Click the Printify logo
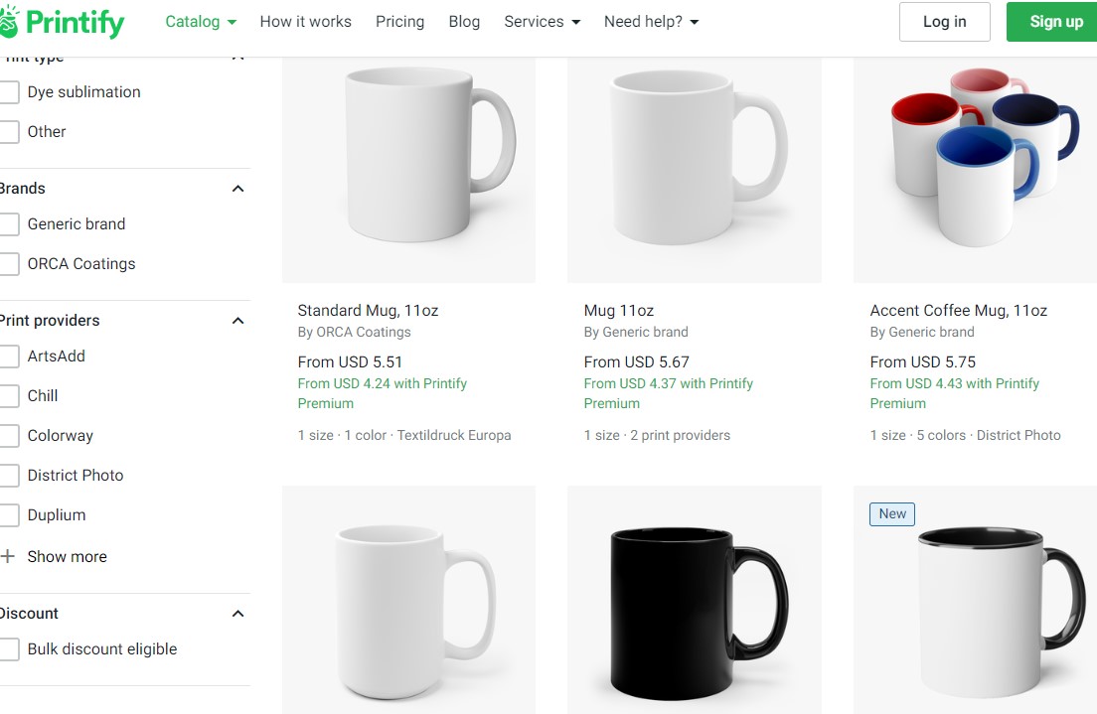This screenshot has width=1097, height=714. (62, 21)
